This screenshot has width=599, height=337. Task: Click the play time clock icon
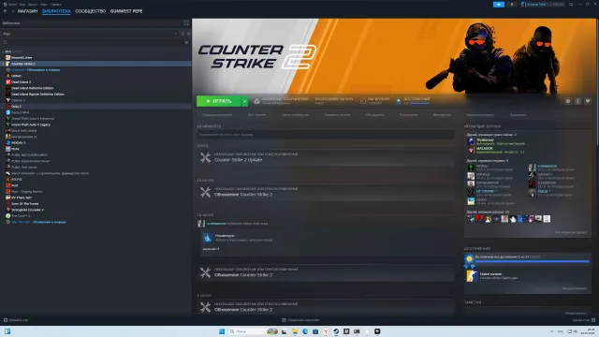(363, 101)
